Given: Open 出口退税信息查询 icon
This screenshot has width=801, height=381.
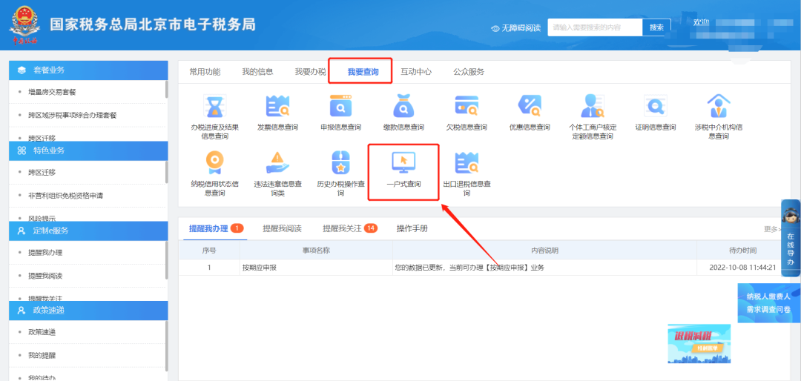Looking at the screenshot, I should pyautogui.click(x=467, y=163).
